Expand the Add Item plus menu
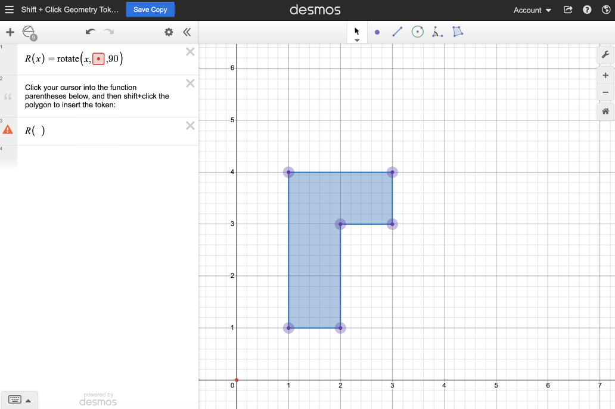 pyautogui.click(x=10, y=32)
